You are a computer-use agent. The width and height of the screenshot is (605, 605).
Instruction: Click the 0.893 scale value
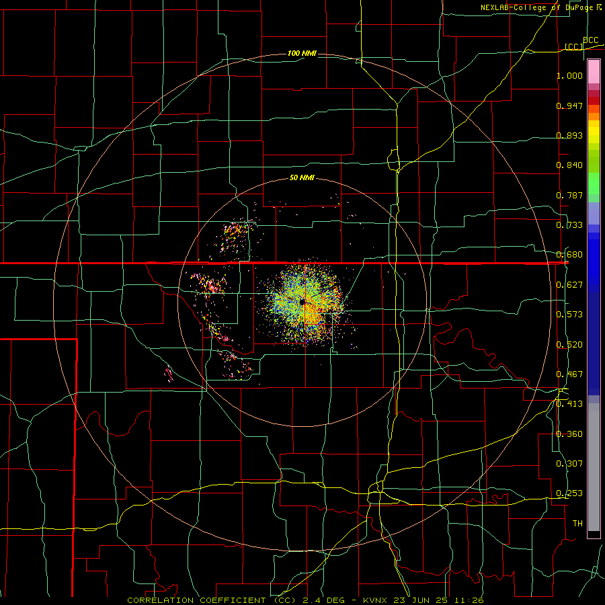click(569, 135)
